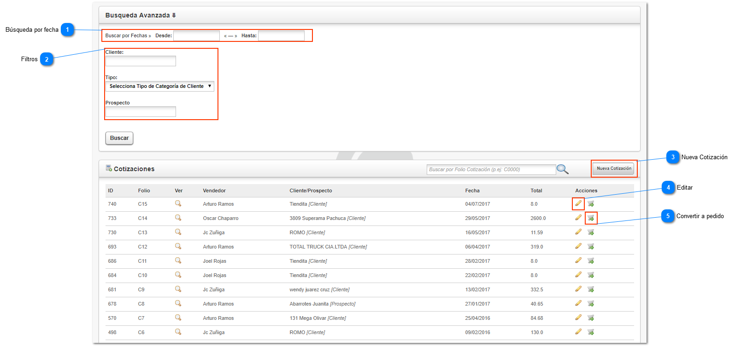735x347 pixels.
Task: Select vendor Oscar Chaparro cell
Action: 221,218
